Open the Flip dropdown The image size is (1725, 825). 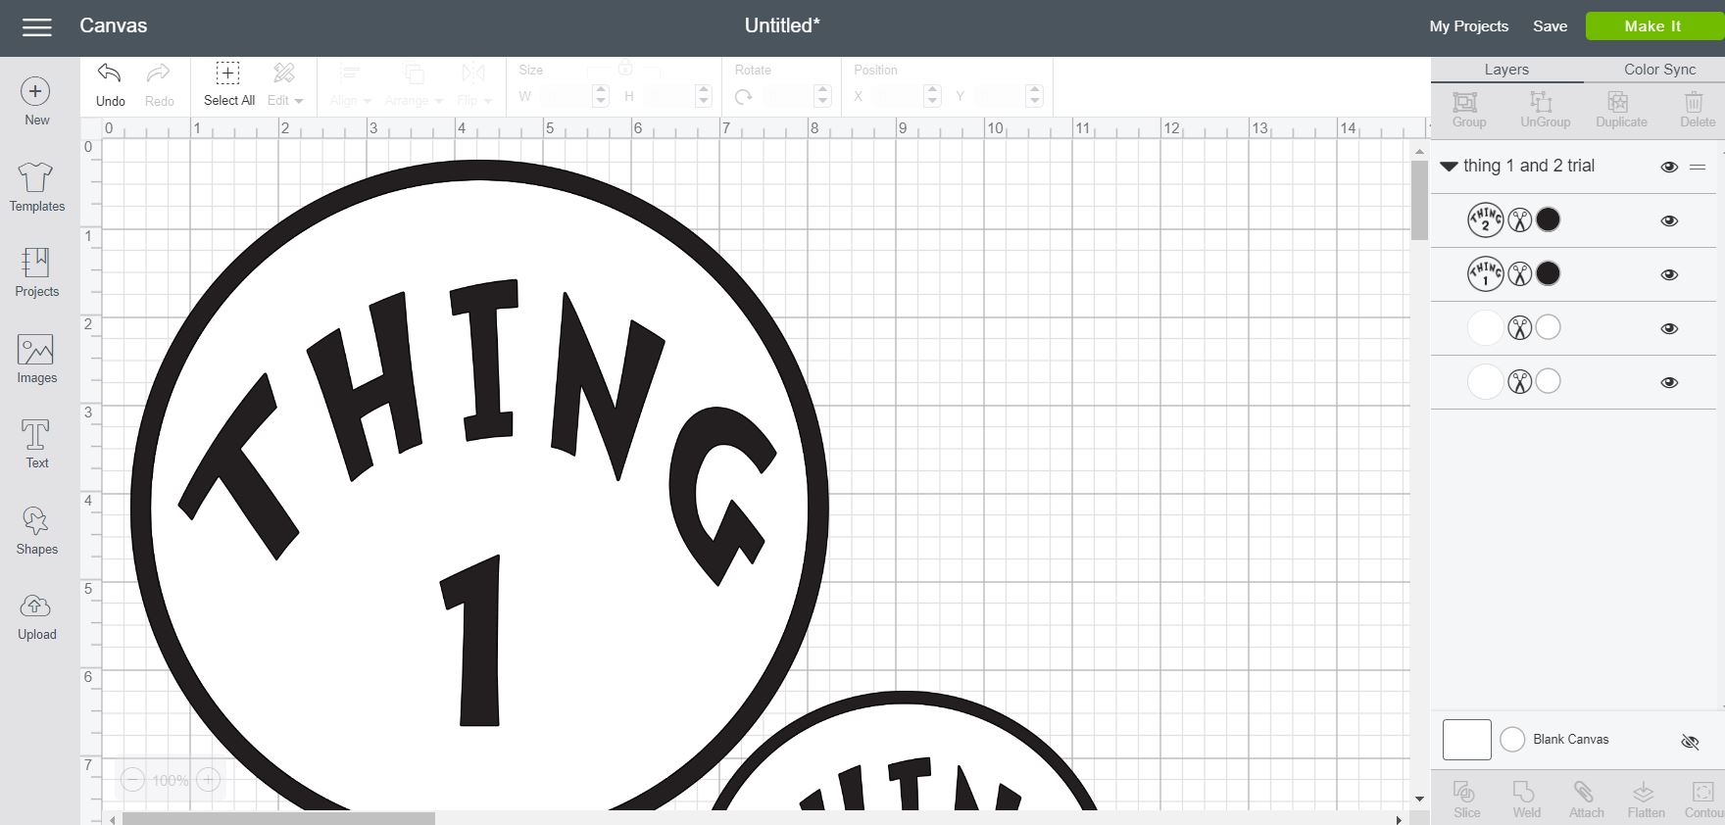473,84
